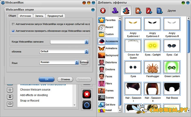The height and width of the screenshot is (117, 191).
Task: Open the Frames category
Action: (108, 91)
